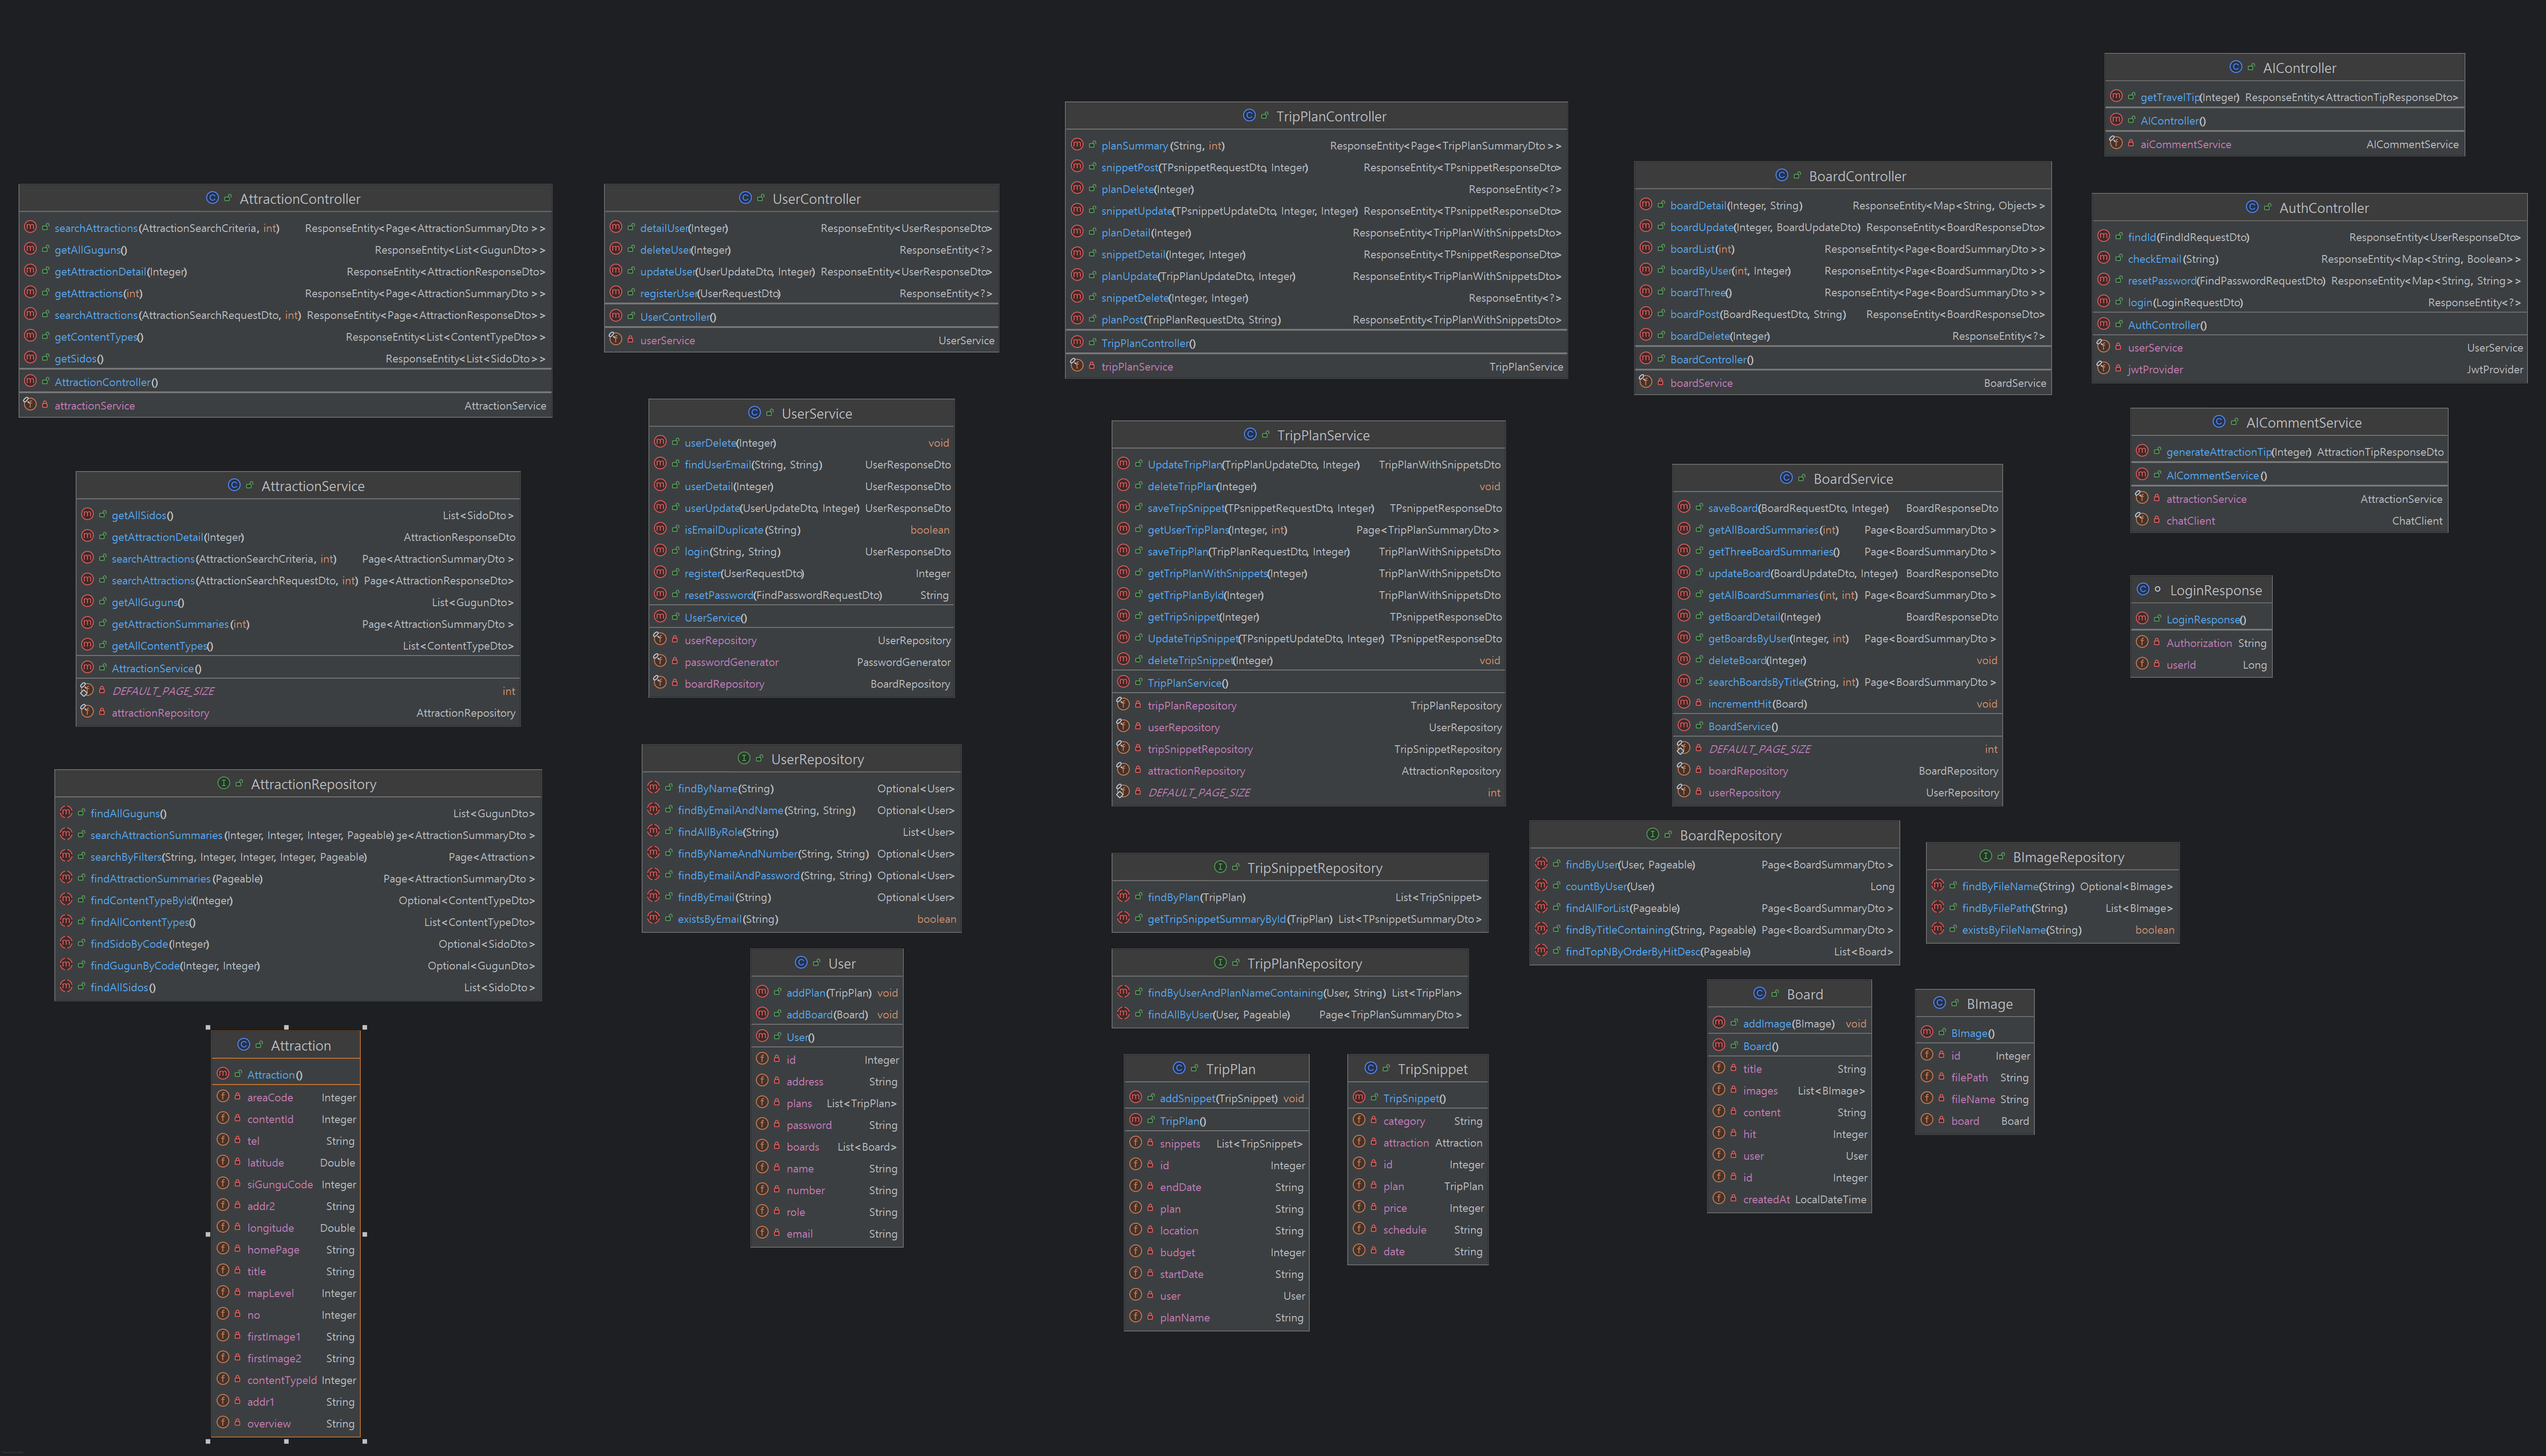Select the schedule field in TripSnippet
This screenshot has height=1456, width=2546.
coord(1418,1230)
